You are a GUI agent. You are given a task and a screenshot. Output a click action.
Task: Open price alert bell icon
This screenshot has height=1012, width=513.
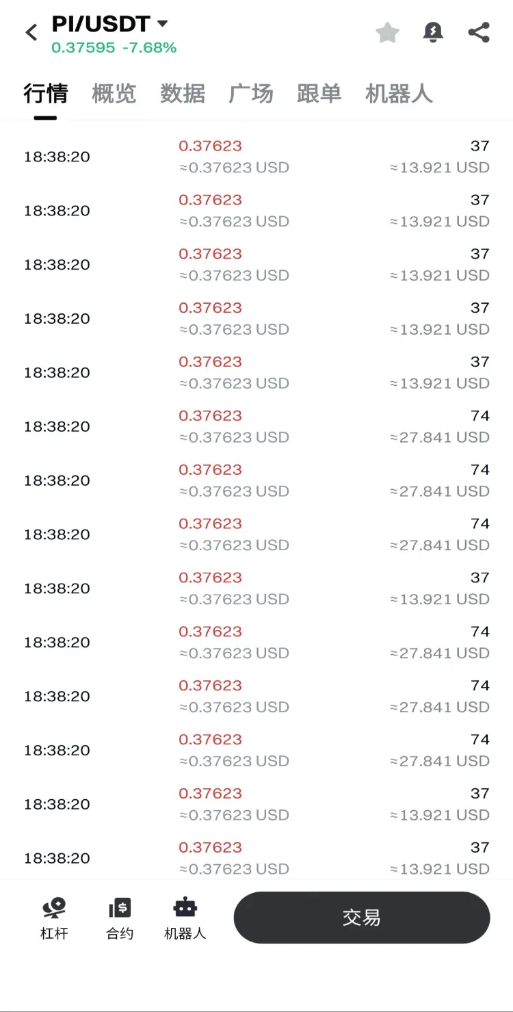[433, 32]
